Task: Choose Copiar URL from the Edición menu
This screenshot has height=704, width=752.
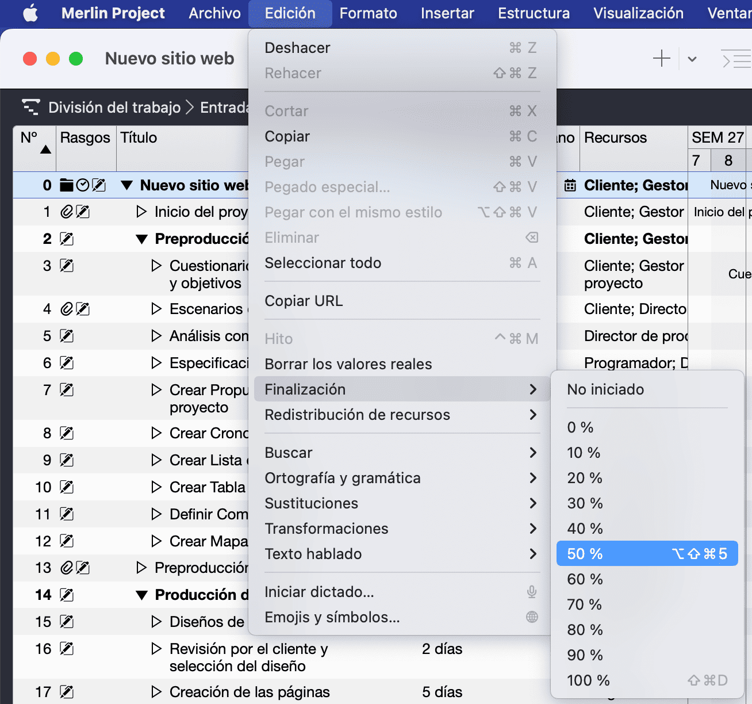Action: (304, 301)
